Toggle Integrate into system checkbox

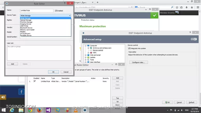click(x=129, y=48)
